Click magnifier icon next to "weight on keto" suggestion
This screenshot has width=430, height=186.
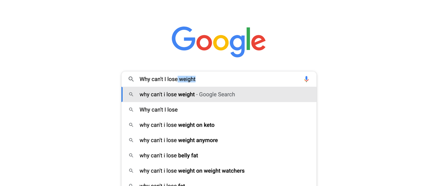point(131,125)
